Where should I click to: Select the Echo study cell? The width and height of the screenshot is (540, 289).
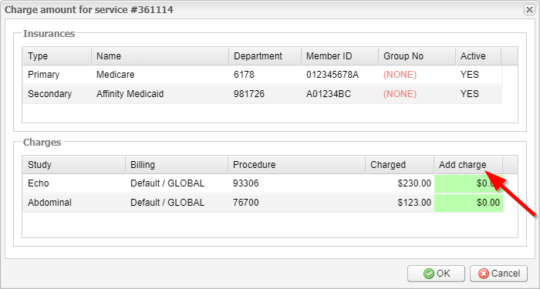coord(74,183)
